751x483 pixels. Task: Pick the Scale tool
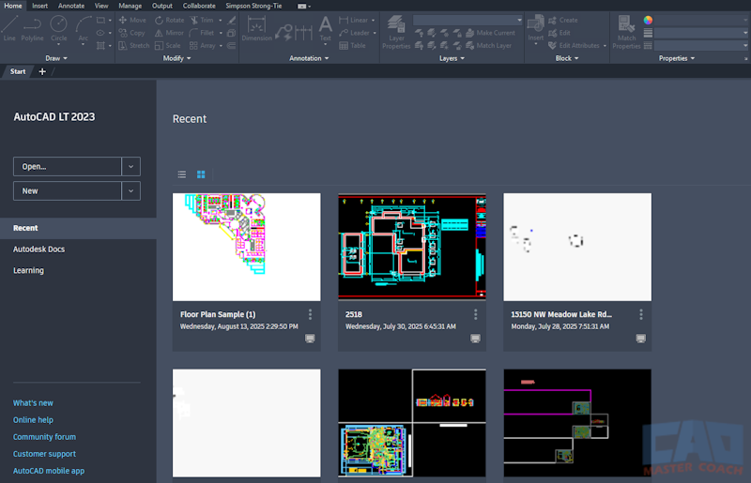tap(168, 45)
